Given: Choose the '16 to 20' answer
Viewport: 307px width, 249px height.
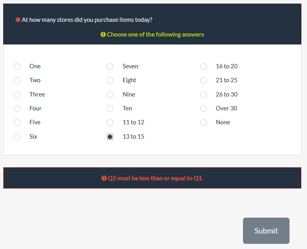Looking at the screenshot, I should [204, 66].
